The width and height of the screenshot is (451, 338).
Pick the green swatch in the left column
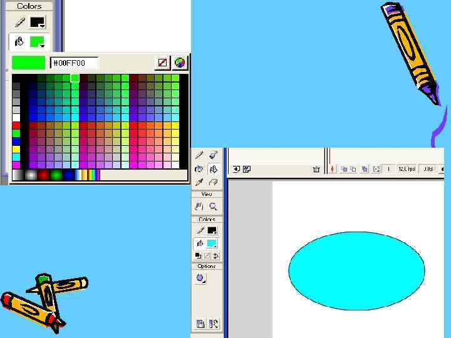(x=16, y=133)
